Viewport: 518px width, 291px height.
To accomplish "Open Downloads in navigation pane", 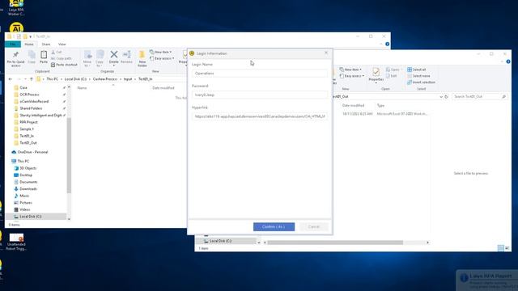I will pyautogui.click(x=28, y=189).
